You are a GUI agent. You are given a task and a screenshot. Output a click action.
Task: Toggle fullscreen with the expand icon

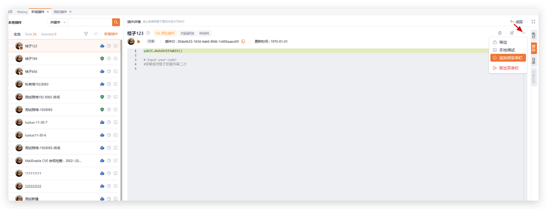pyautogui.click(x=533, y=22)
